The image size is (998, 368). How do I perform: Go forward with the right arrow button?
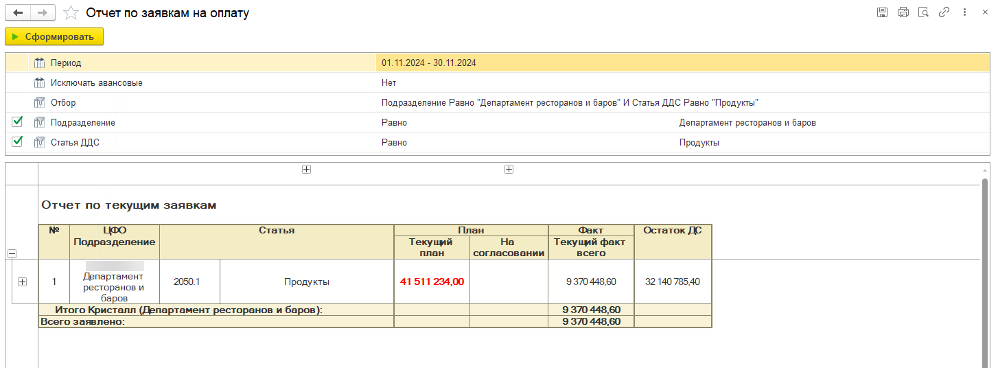pyautogui.click(x=43, y=12)
